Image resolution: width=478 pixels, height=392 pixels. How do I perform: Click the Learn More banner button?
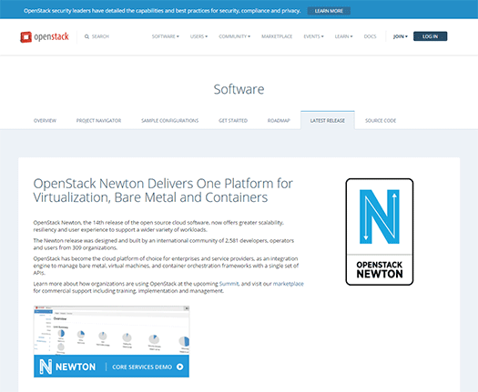[x=329, y=11]
